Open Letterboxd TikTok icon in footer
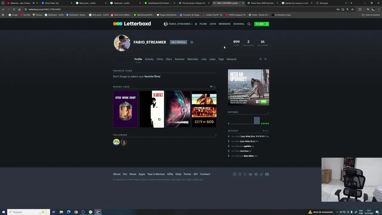Screen dimensions: 382x215 pyautogui.click(x=261, y=174)
